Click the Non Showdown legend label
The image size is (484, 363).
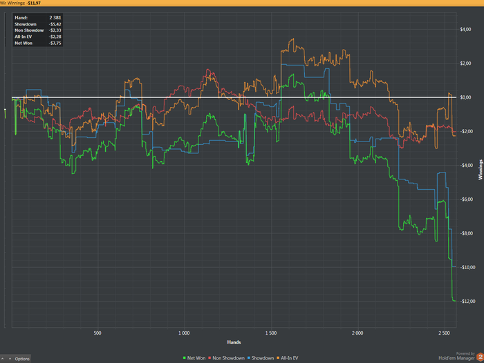(x=228, y=358)
